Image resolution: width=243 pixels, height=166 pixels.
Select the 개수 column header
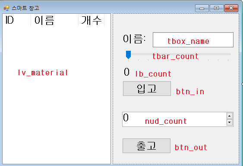click(x=91, y=20)
